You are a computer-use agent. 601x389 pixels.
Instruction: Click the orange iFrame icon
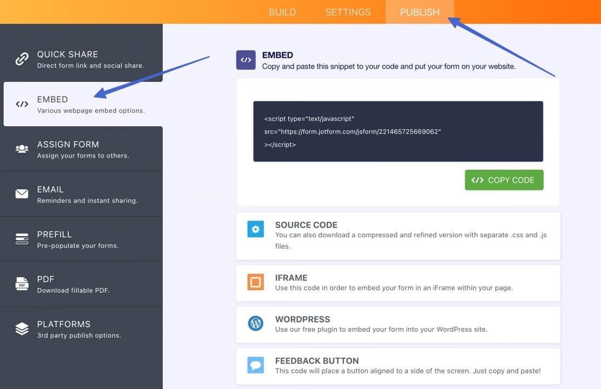click(x=255, y=282)
